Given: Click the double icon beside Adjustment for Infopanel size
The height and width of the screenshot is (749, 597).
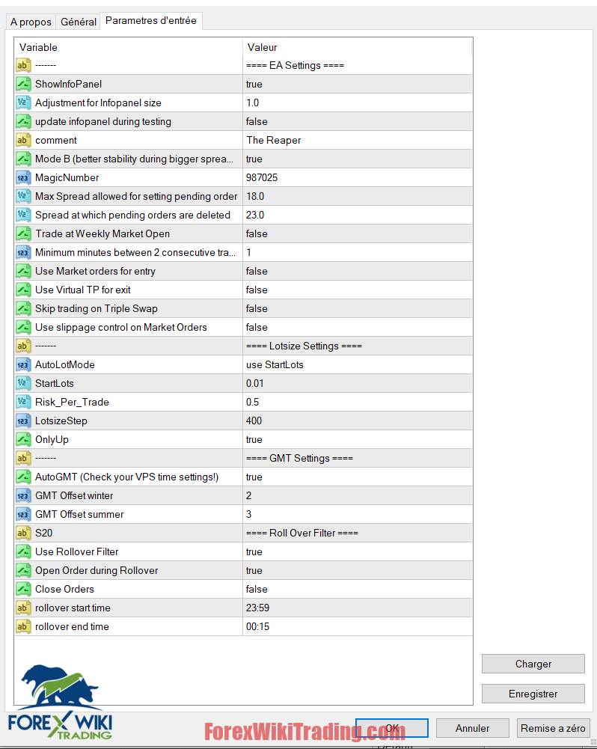Looking at the screenshot, I should pos(23,103).
